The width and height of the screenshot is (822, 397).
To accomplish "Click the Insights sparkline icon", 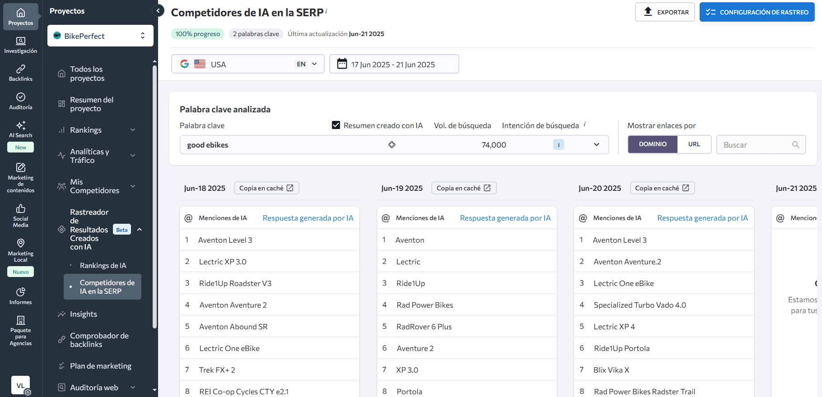I will tap(62, 314).
